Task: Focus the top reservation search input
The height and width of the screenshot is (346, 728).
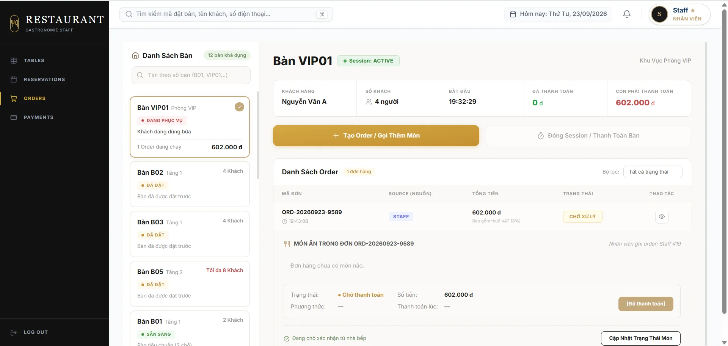Action: [226, 14]
